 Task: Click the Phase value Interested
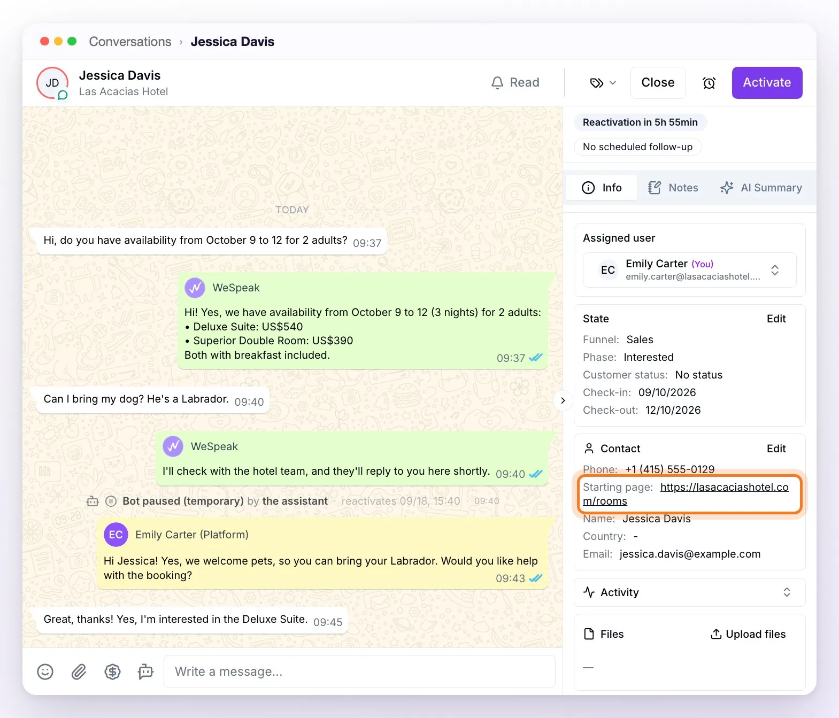pos(649,357)
